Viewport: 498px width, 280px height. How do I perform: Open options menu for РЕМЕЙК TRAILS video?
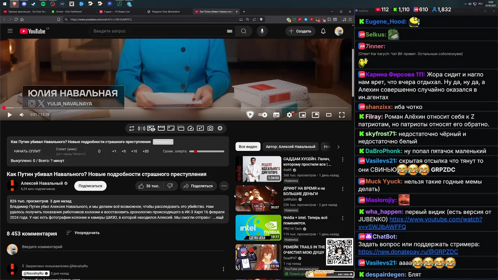click(x=343, y=248)
